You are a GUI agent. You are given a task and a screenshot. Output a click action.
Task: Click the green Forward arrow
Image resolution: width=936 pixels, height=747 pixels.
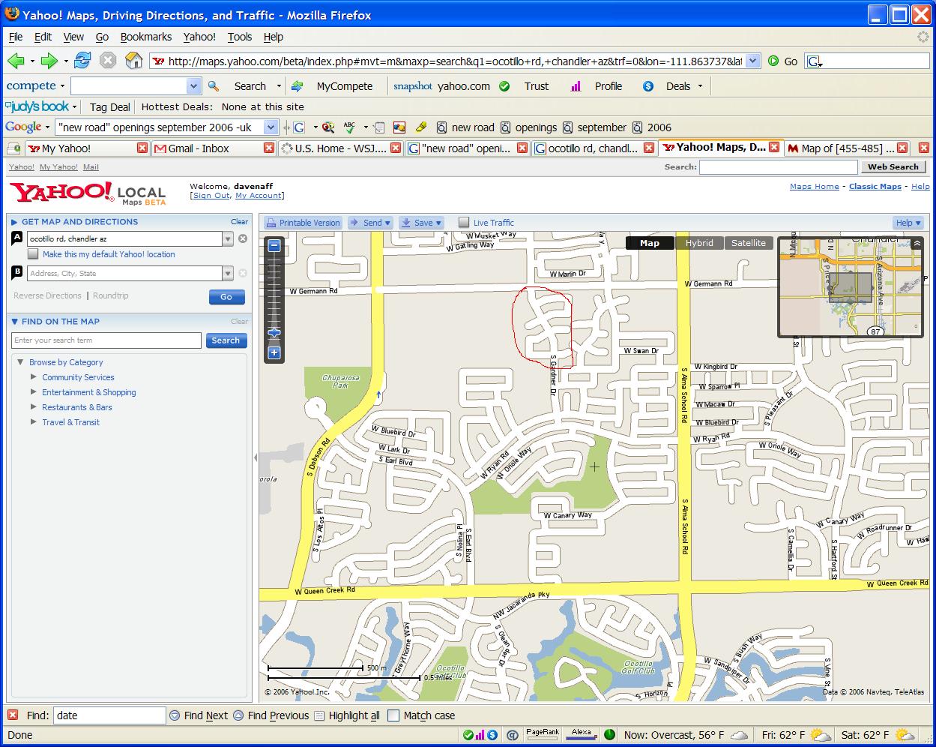(49, 61)
